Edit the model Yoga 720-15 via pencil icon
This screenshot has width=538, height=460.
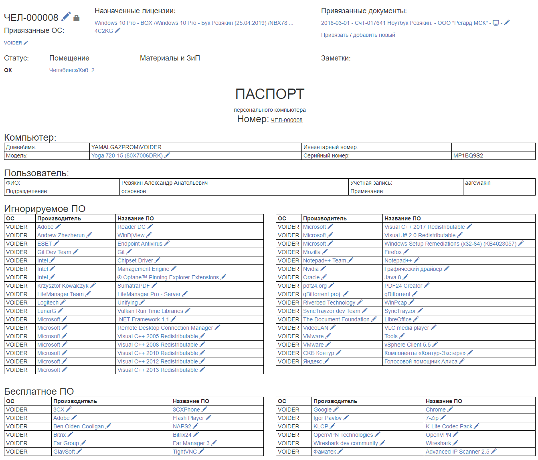(x=167, y=155)
